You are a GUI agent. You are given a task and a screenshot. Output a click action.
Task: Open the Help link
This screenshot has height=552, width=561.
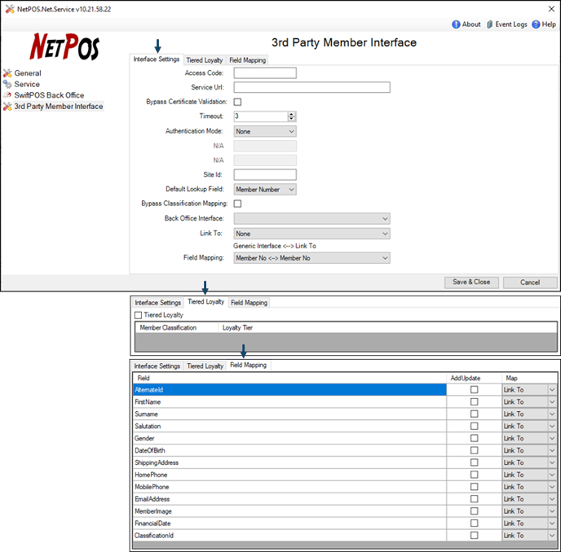point(549,24)
